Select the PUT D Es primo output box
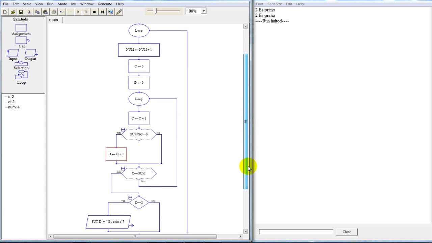This screenshot has height=243, width=432. (108, 222)
